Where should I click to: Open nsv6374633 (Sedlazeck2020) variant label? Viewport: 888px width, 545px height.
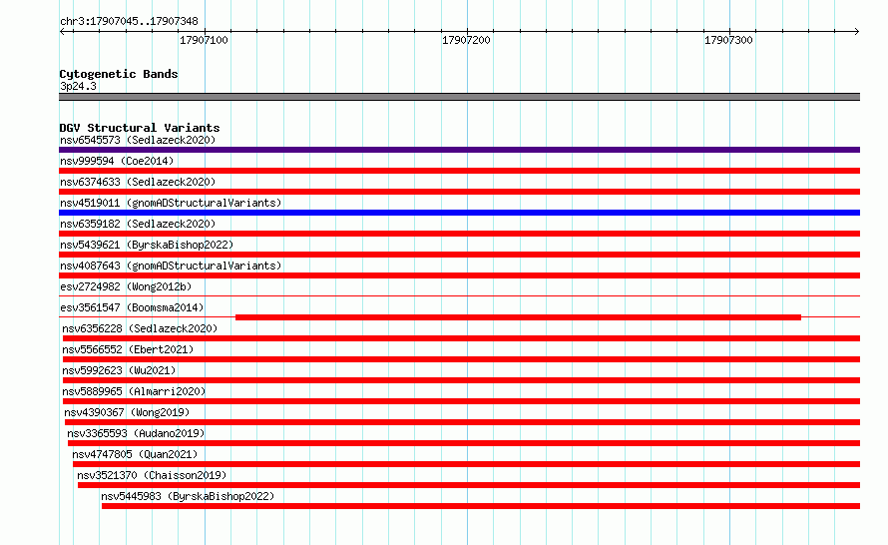tap(138, 182)
